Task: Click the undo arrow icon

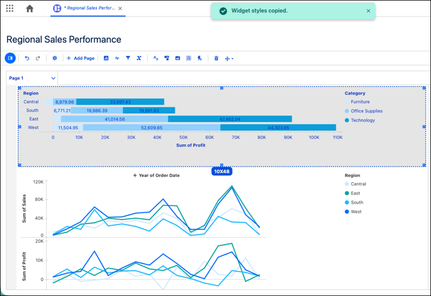Action: (x=27, y=58)
